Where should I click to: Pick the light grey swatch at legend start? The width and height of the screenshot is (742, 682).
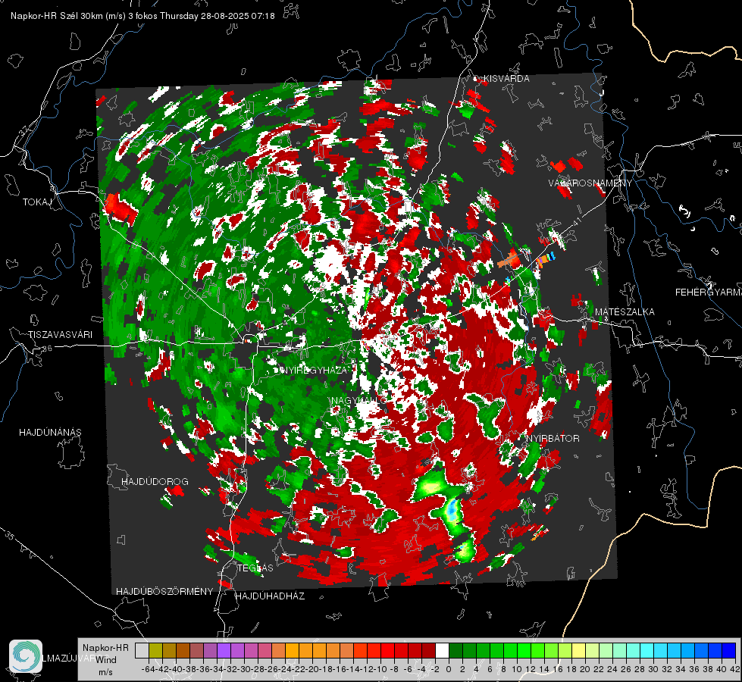(142, 650)
